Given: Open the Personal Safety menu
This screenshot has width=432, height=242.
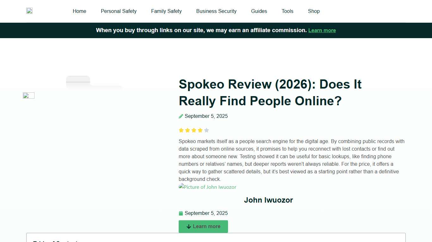Looking at the screenshot, I should tap(119, 11).
